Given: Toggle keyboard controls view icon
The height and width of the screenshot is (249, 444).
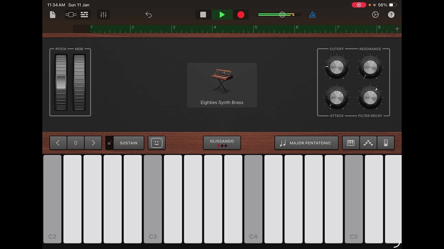Looking at the screenshot, I should [385, 143].
